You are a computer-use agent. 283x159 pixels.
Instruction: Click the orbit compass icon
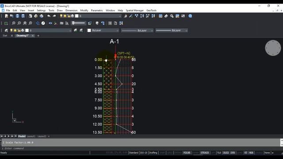[43, 23]
